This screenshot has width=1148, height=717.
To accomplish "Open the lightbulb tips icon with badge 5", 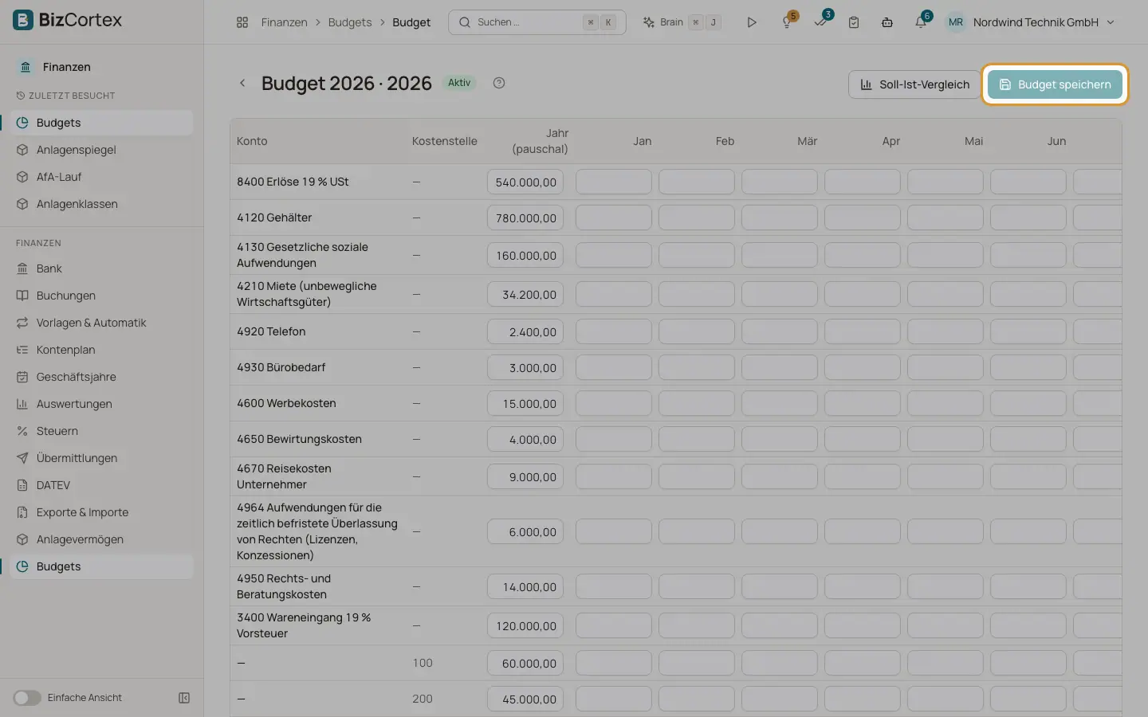I will click(x=787, y=22).
